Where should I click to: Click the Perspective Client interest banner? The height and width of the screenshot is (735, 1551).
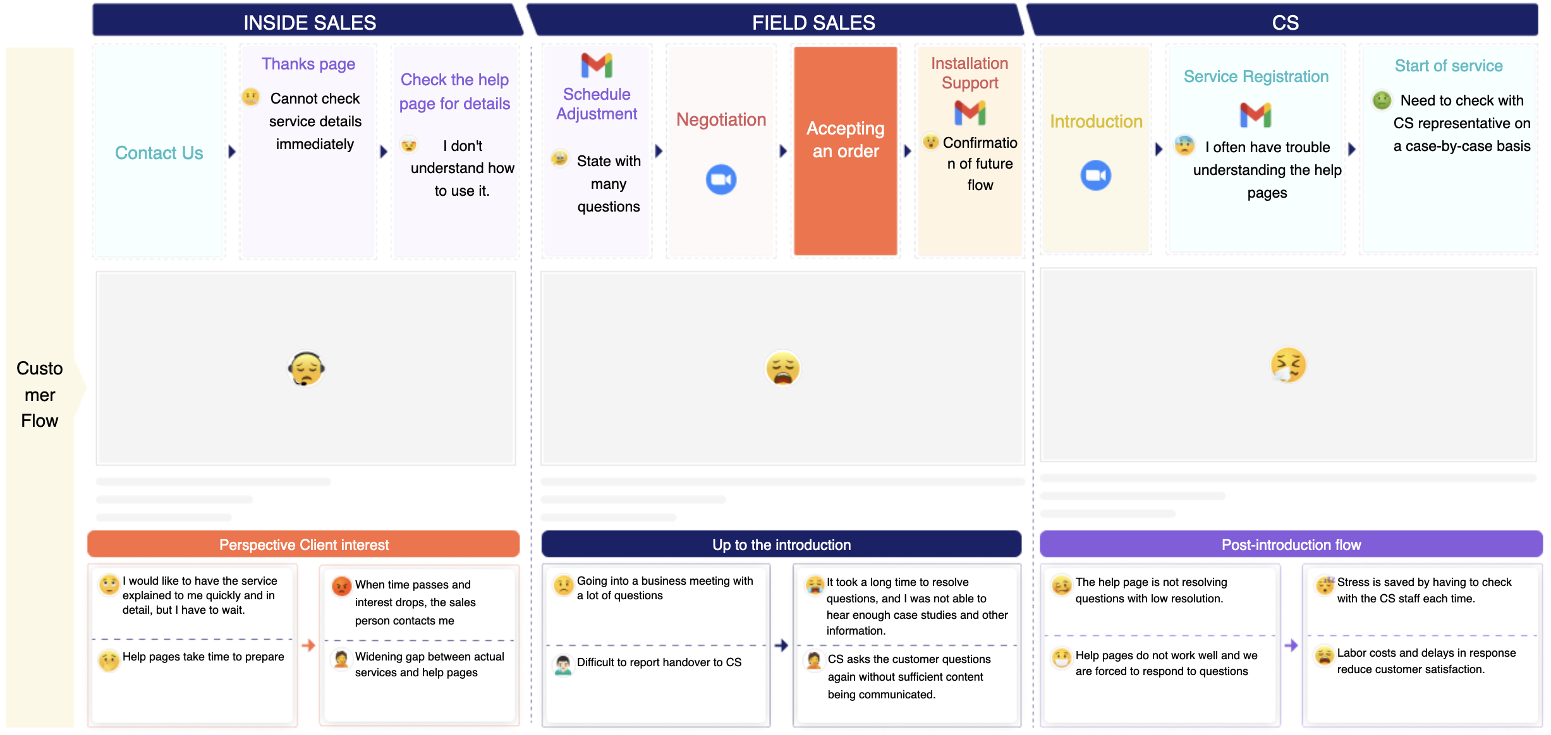pos(303,544)
